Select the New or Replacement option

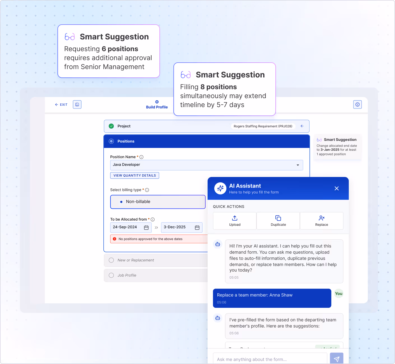point(111,260)
